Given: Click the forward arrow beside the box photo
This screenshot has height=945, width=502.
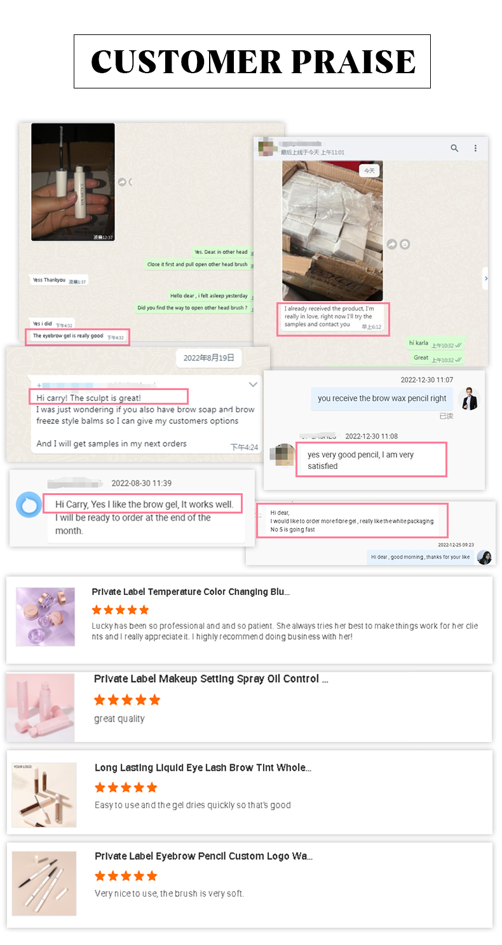Looking at the screenshot, I should pos(391,244).
